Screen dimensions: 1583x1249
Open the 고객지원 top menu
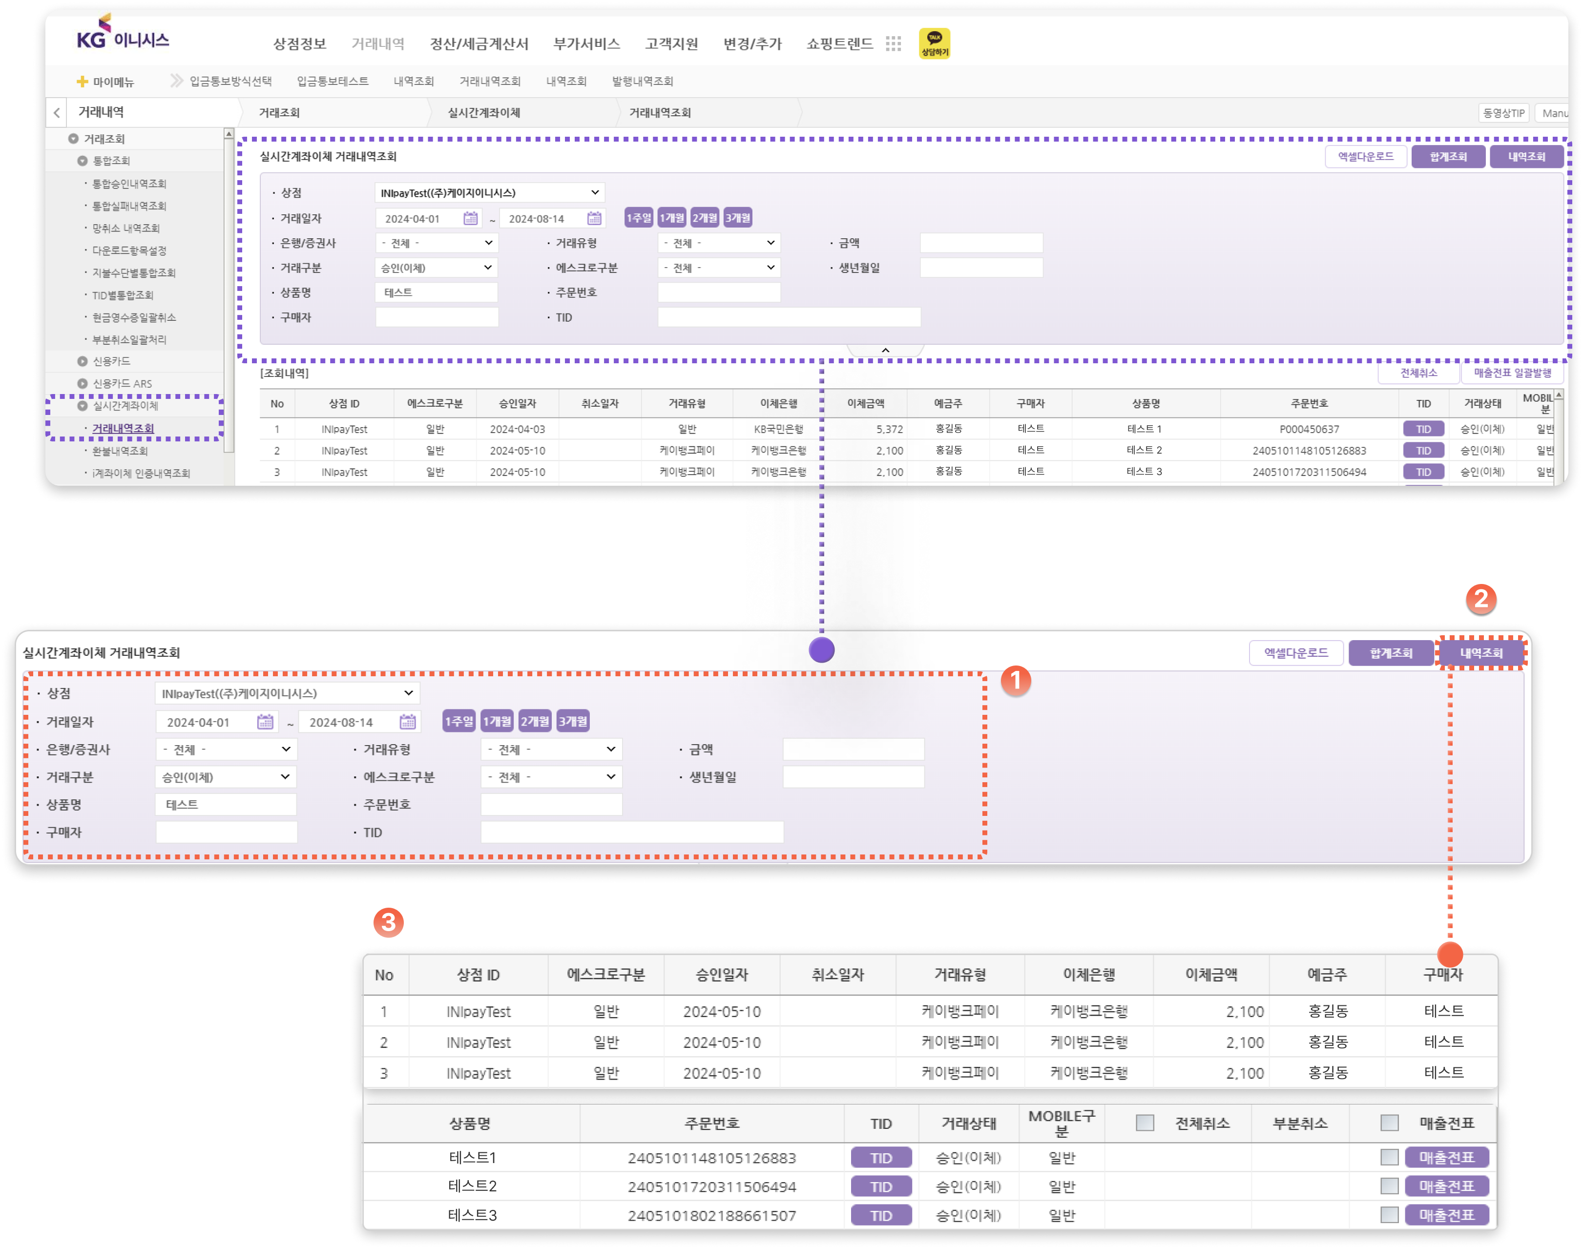coord(671,44)
